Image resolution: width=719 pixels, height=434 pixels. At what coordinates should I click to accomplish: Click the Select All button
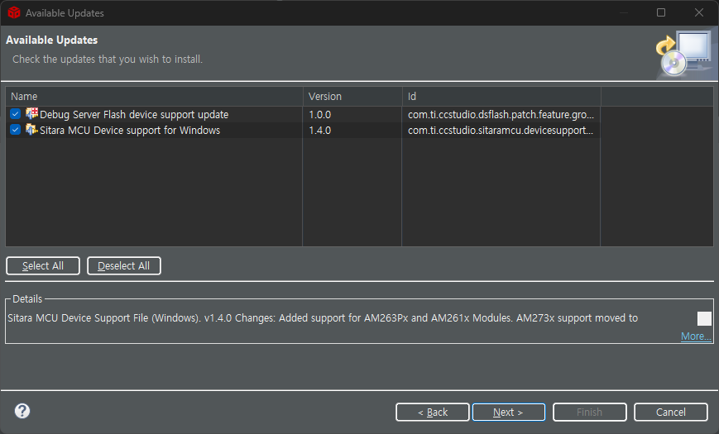point(43,266)
